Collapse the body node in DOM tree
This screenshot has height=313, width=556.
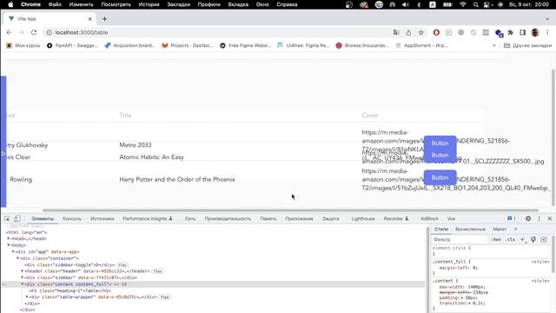(x=9, y=245)
